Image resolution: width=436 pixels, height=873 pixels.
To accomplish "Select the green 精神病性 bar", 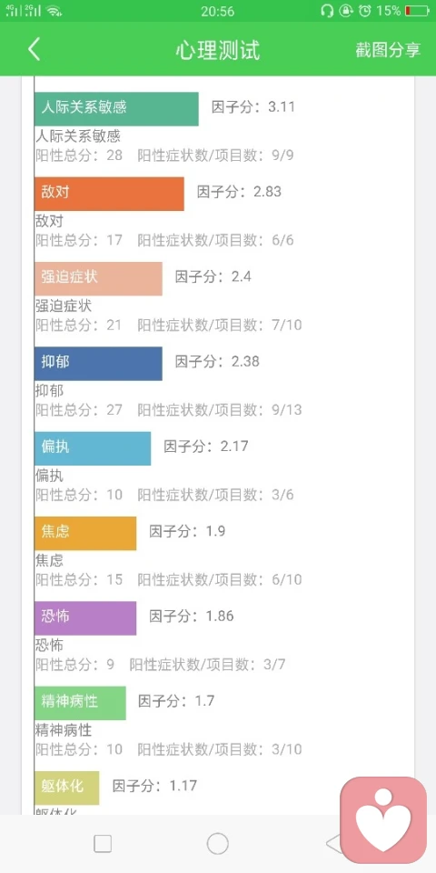I will click(x=80, y=703).
